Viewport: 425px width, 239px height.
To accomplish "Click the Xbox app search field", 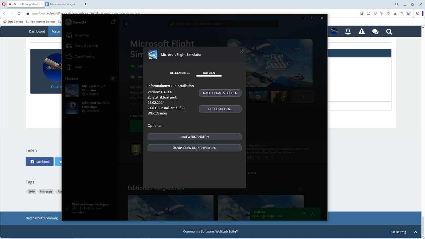I will click(223, 24).
